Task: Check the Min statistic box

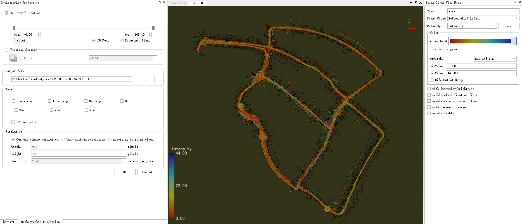Action: [86, 110]
